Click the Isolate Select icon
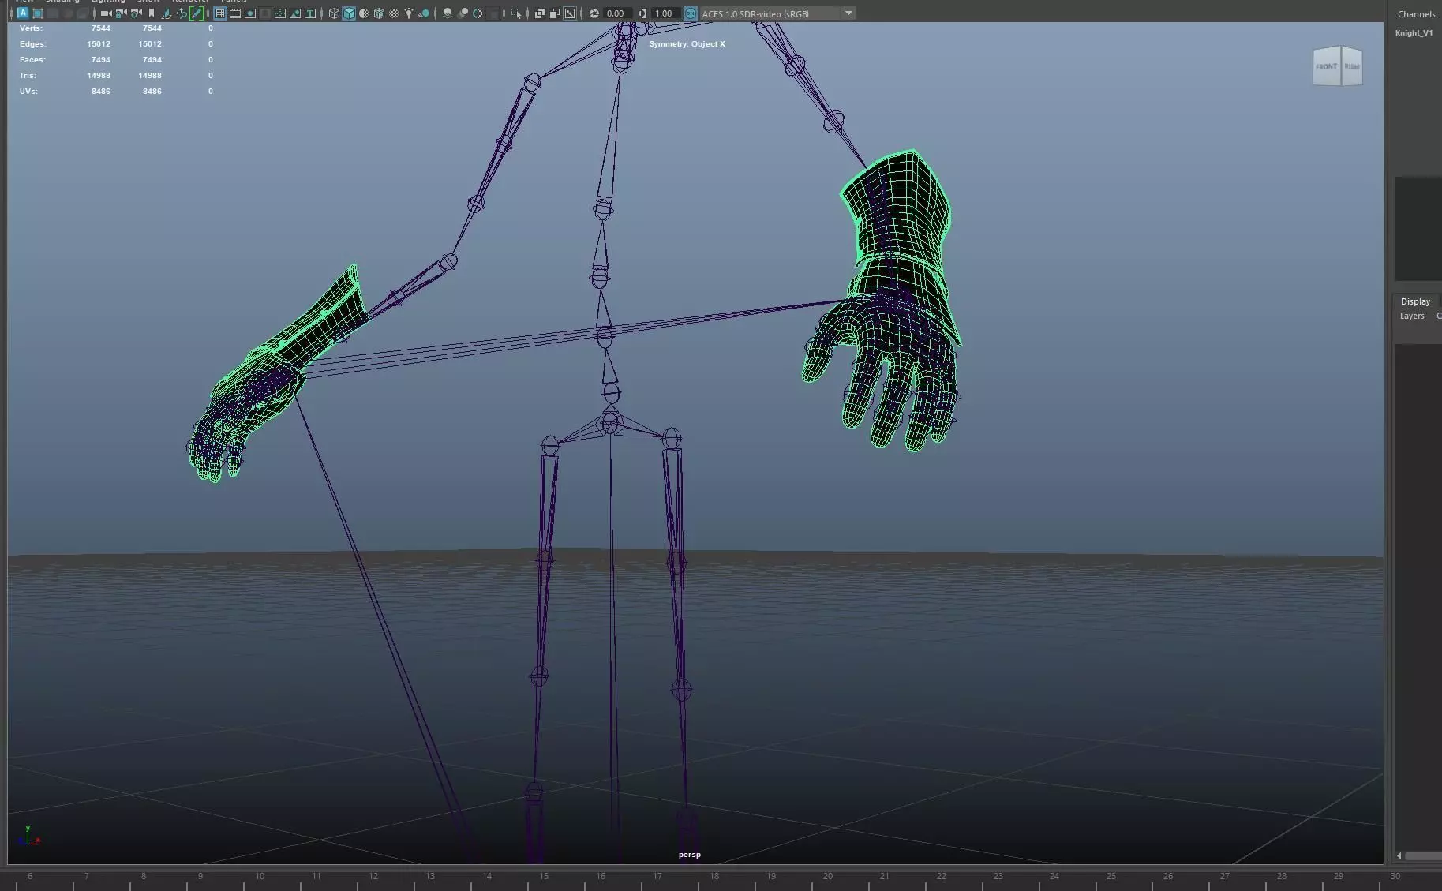1442x891 pixels. (x=515, y=13)
